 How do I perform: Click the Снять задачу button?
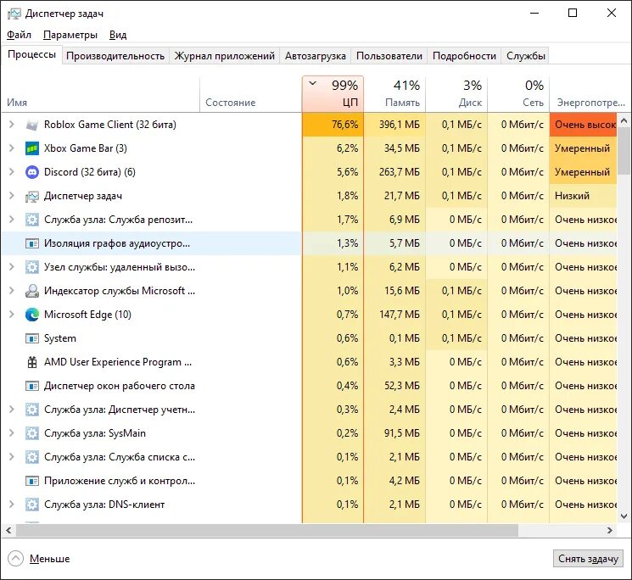(588, 559)
